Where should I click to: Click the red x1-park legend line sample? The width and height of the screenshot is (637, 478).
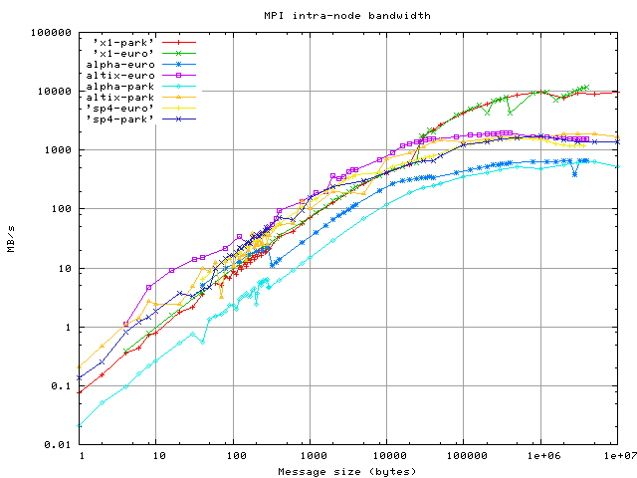(x=179, y=42)
